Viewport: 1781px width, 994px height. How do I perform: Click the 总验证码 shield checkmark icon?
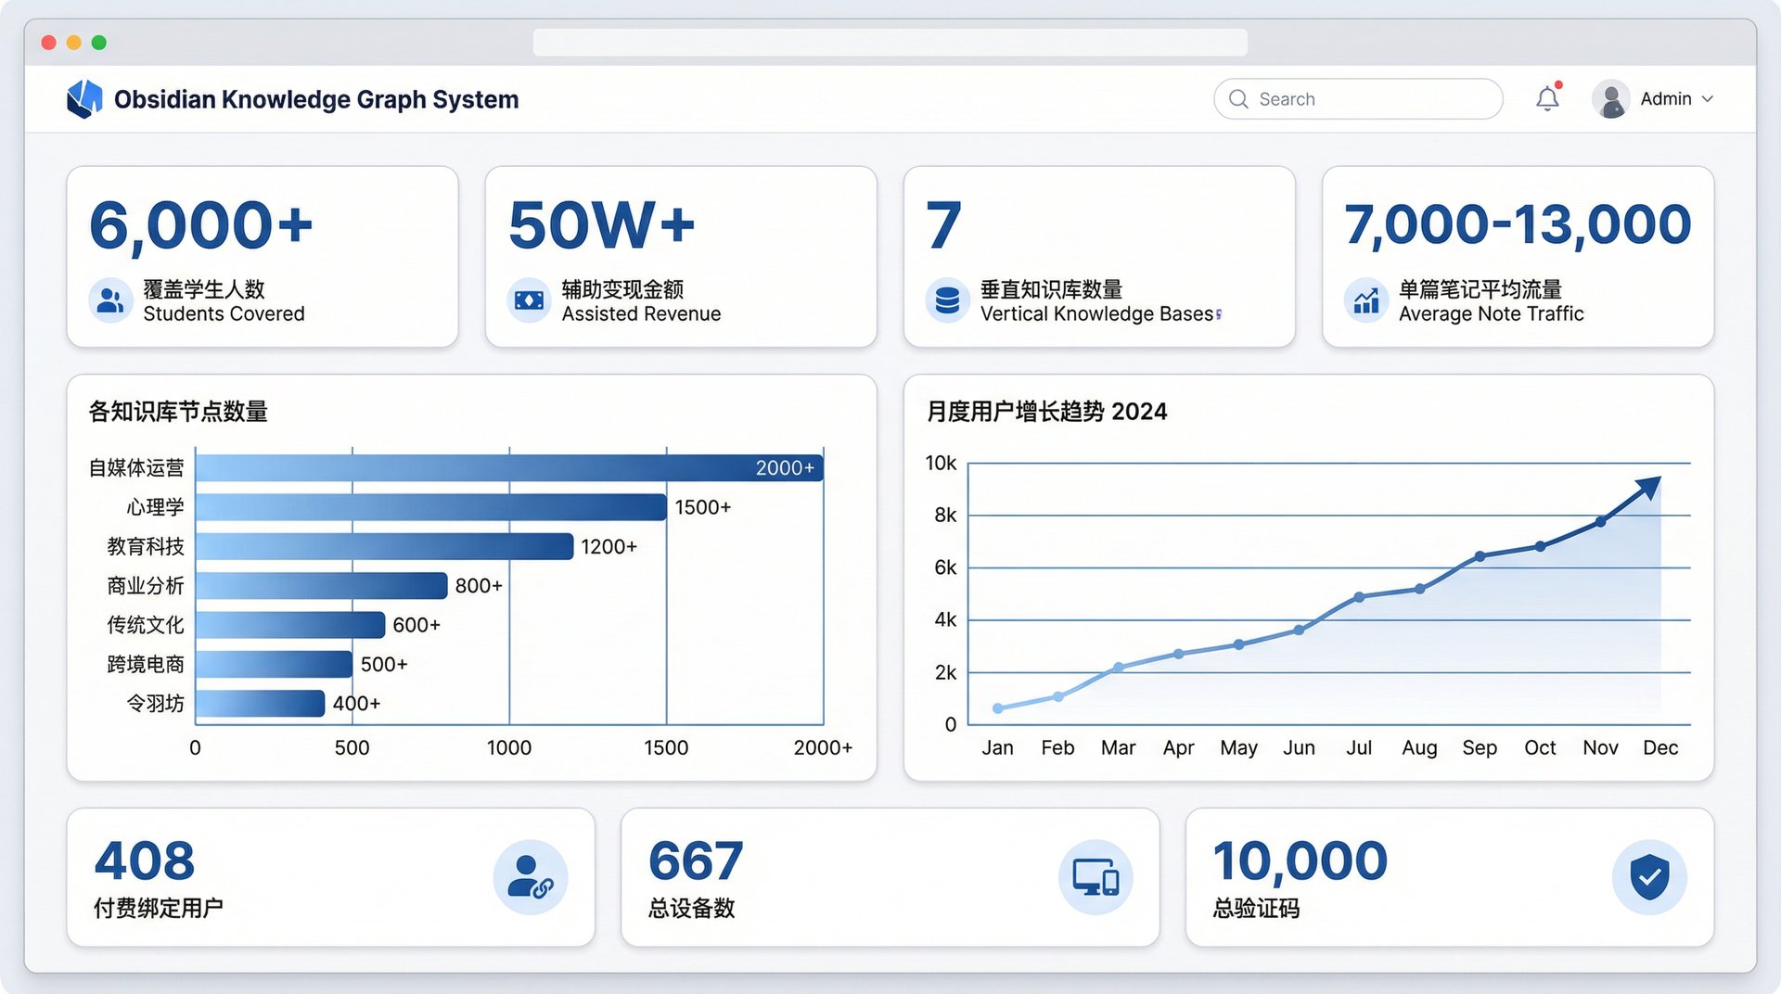point(1648,877)
